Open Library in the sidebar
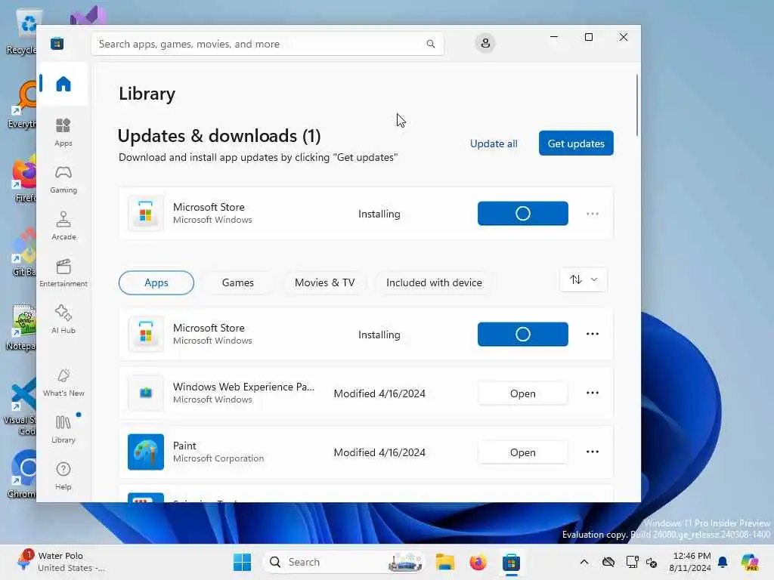 click(63, 429)
